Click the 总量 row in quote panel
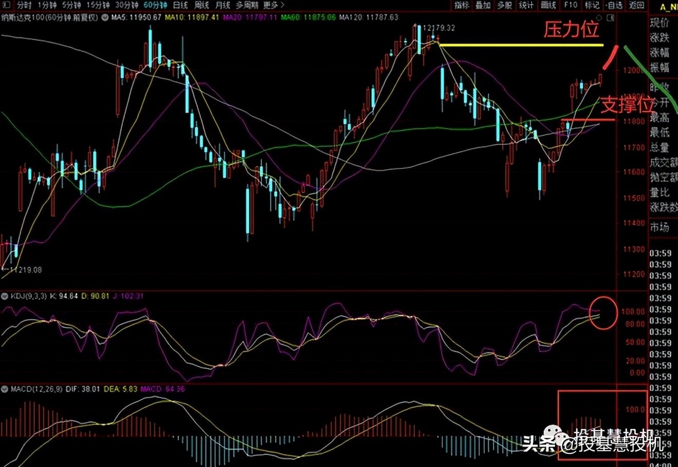This screenshot has width=678, height=467. coord(660,148)
